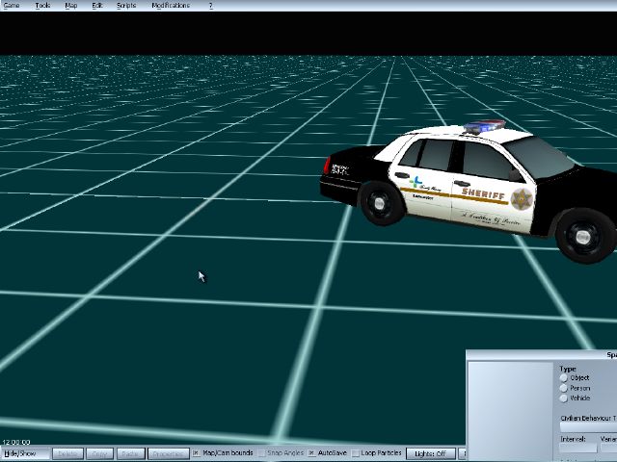Click the Properties button
This screenshot has width=617, height=462.
tap(169, 453)
